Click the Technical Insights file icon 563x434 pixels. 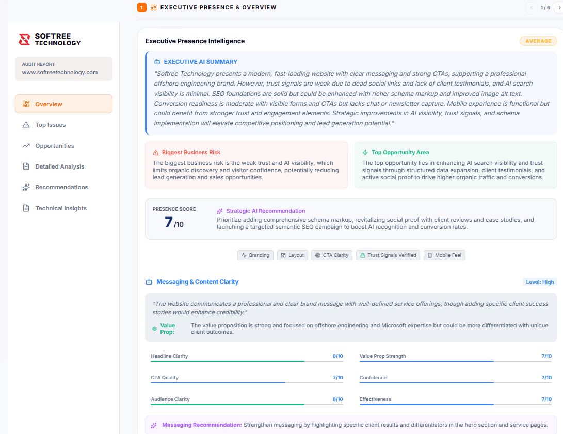[x=26, y=208]
